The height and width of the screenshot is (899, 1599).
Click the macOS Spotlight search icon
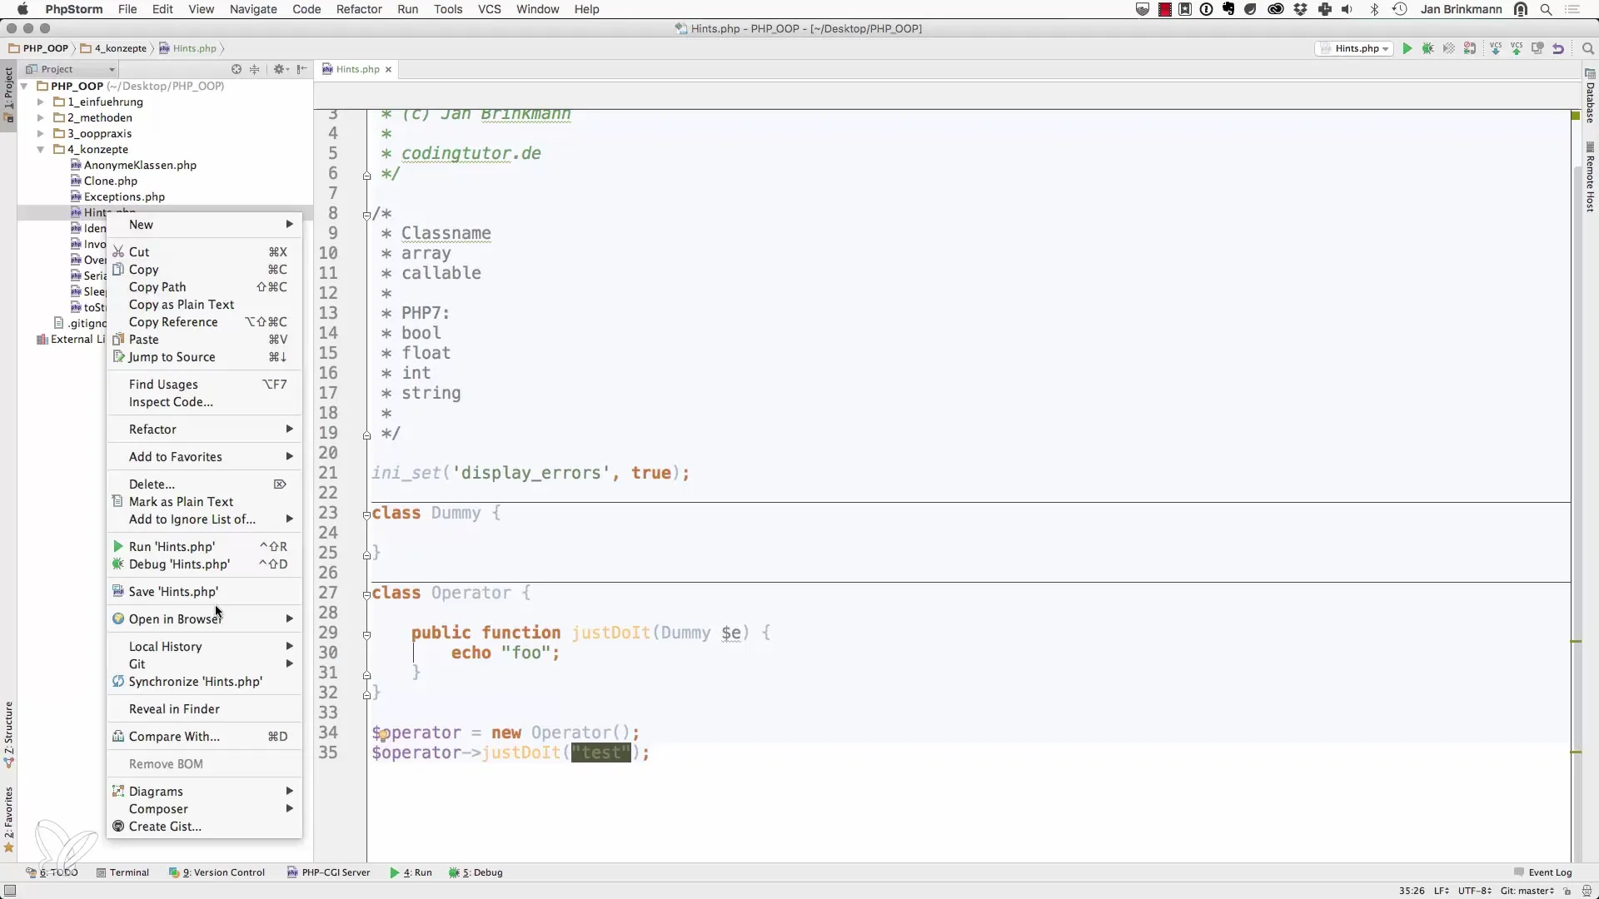(x=1547, y=9)
